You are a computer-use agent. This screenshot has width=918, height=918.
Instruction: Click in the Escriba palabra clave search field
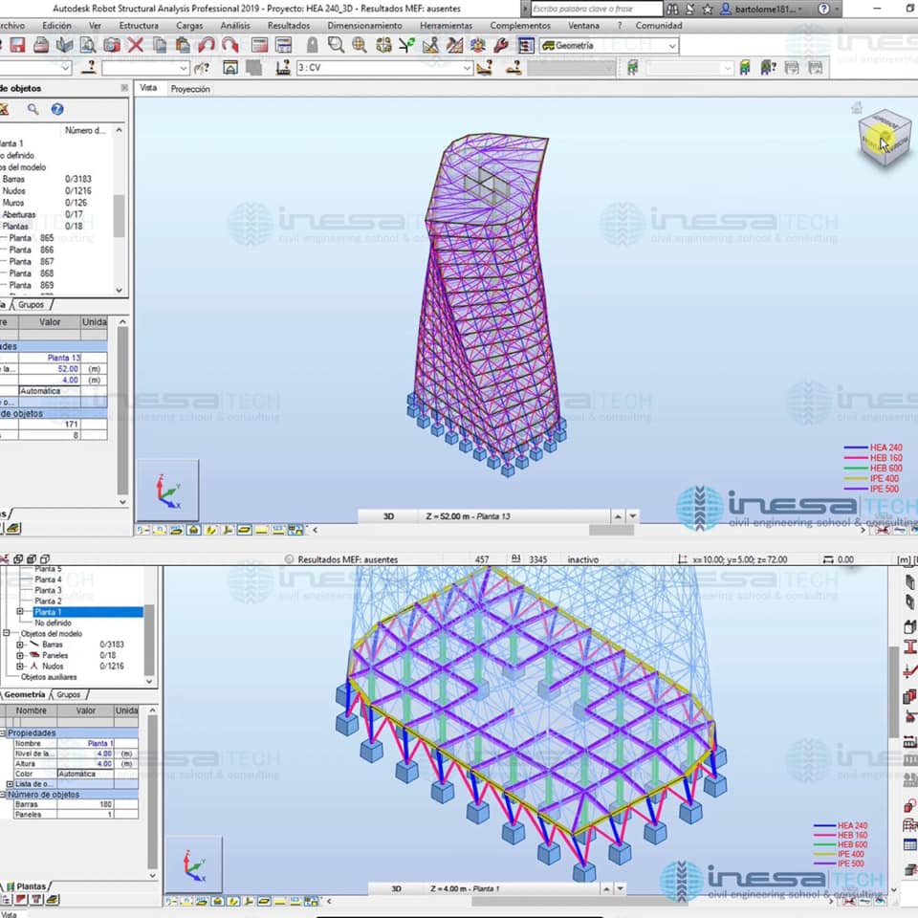pyautogui.click(x=597, y=9)
